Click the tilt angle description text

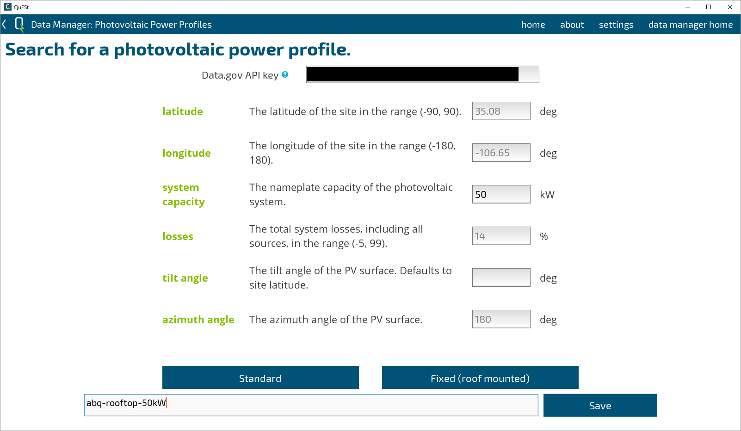[x=351, y=278]
